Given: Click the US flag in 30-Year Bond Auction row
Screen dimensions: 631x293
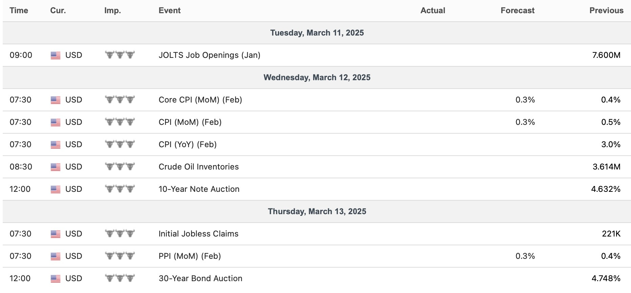Looking at the screenshot, I should tap(56, 279).
